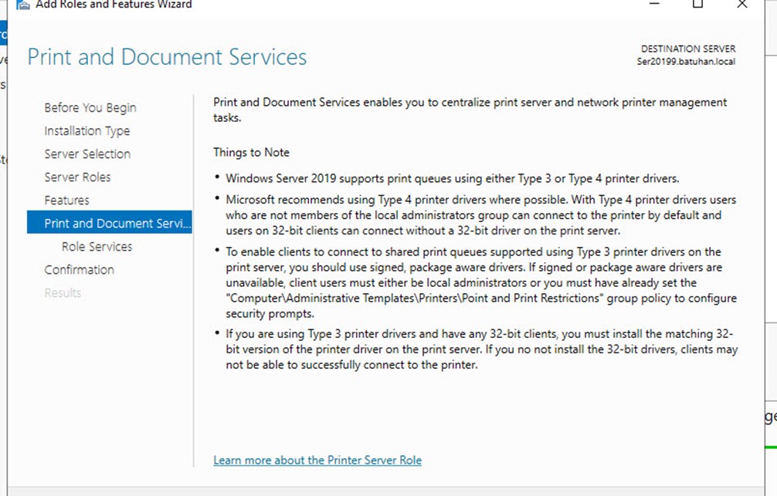
Task: Click the Windows Server 2019 print queues bullet
Action: click(453, 179)
